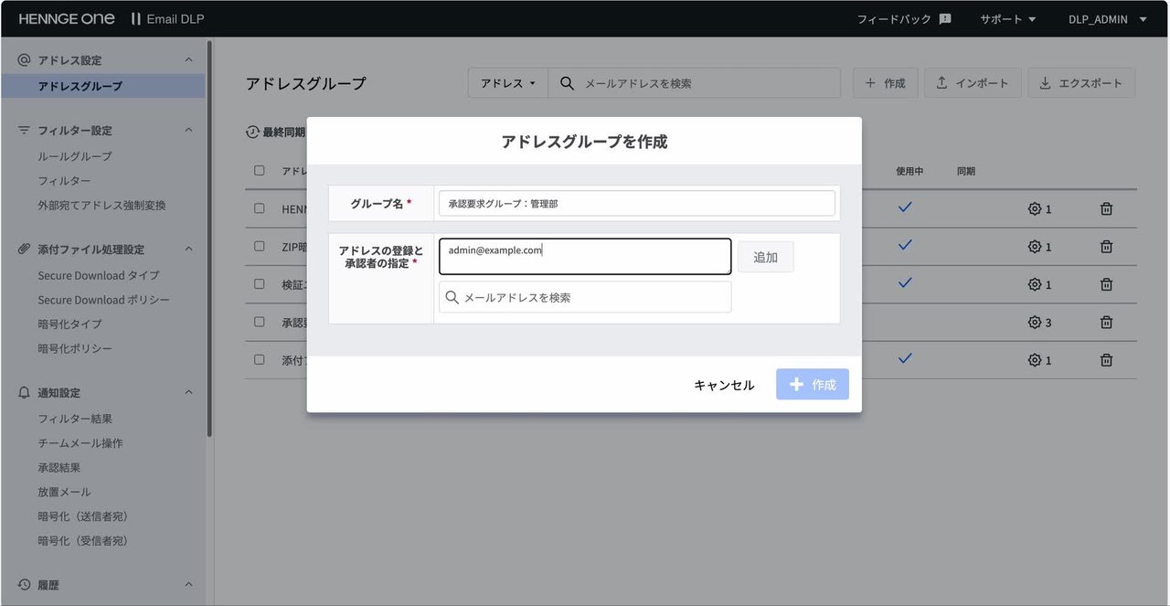This screenshot has height=606, width=1170.
Task: Toggle the checkbox for the 添付 row
Action: coord(260,360)
